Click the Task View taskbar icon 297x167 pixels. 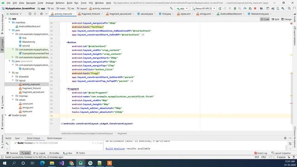tap(32, 163)
